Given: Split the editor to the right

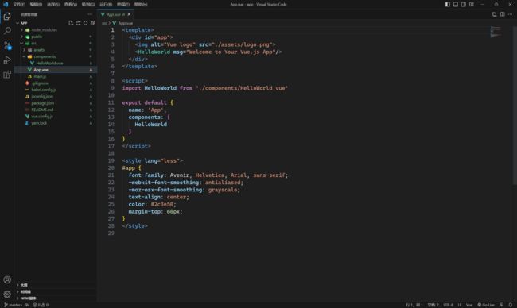Looking at the screenshot, I should tap(502, 14).
